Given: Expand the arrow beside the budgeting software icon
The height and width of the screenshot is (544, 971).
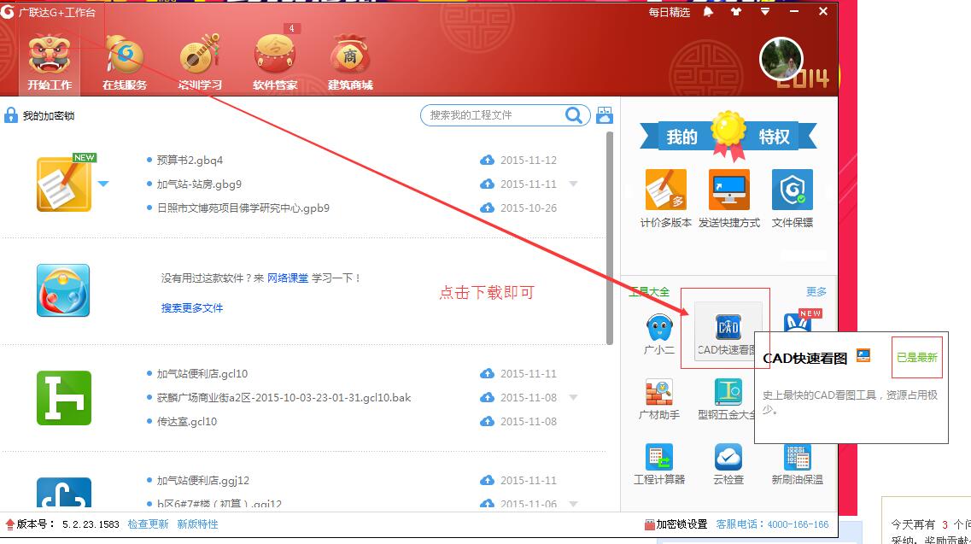Looking at the screenshot, I should 103,184.
